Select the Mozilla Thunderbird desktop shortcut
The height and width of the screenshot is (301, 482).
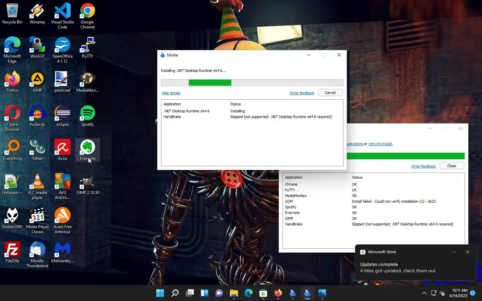(x=37, y=255)
